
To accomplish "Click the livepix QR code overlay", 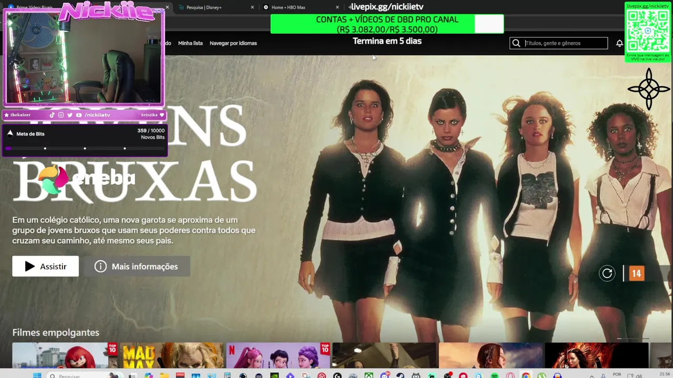I will [x=648, y=30].
